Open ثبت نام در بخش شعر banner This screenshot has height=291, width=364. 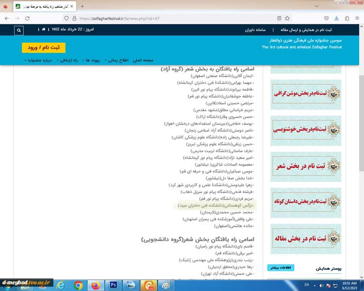pyautogui.click(x=306, y=167)
